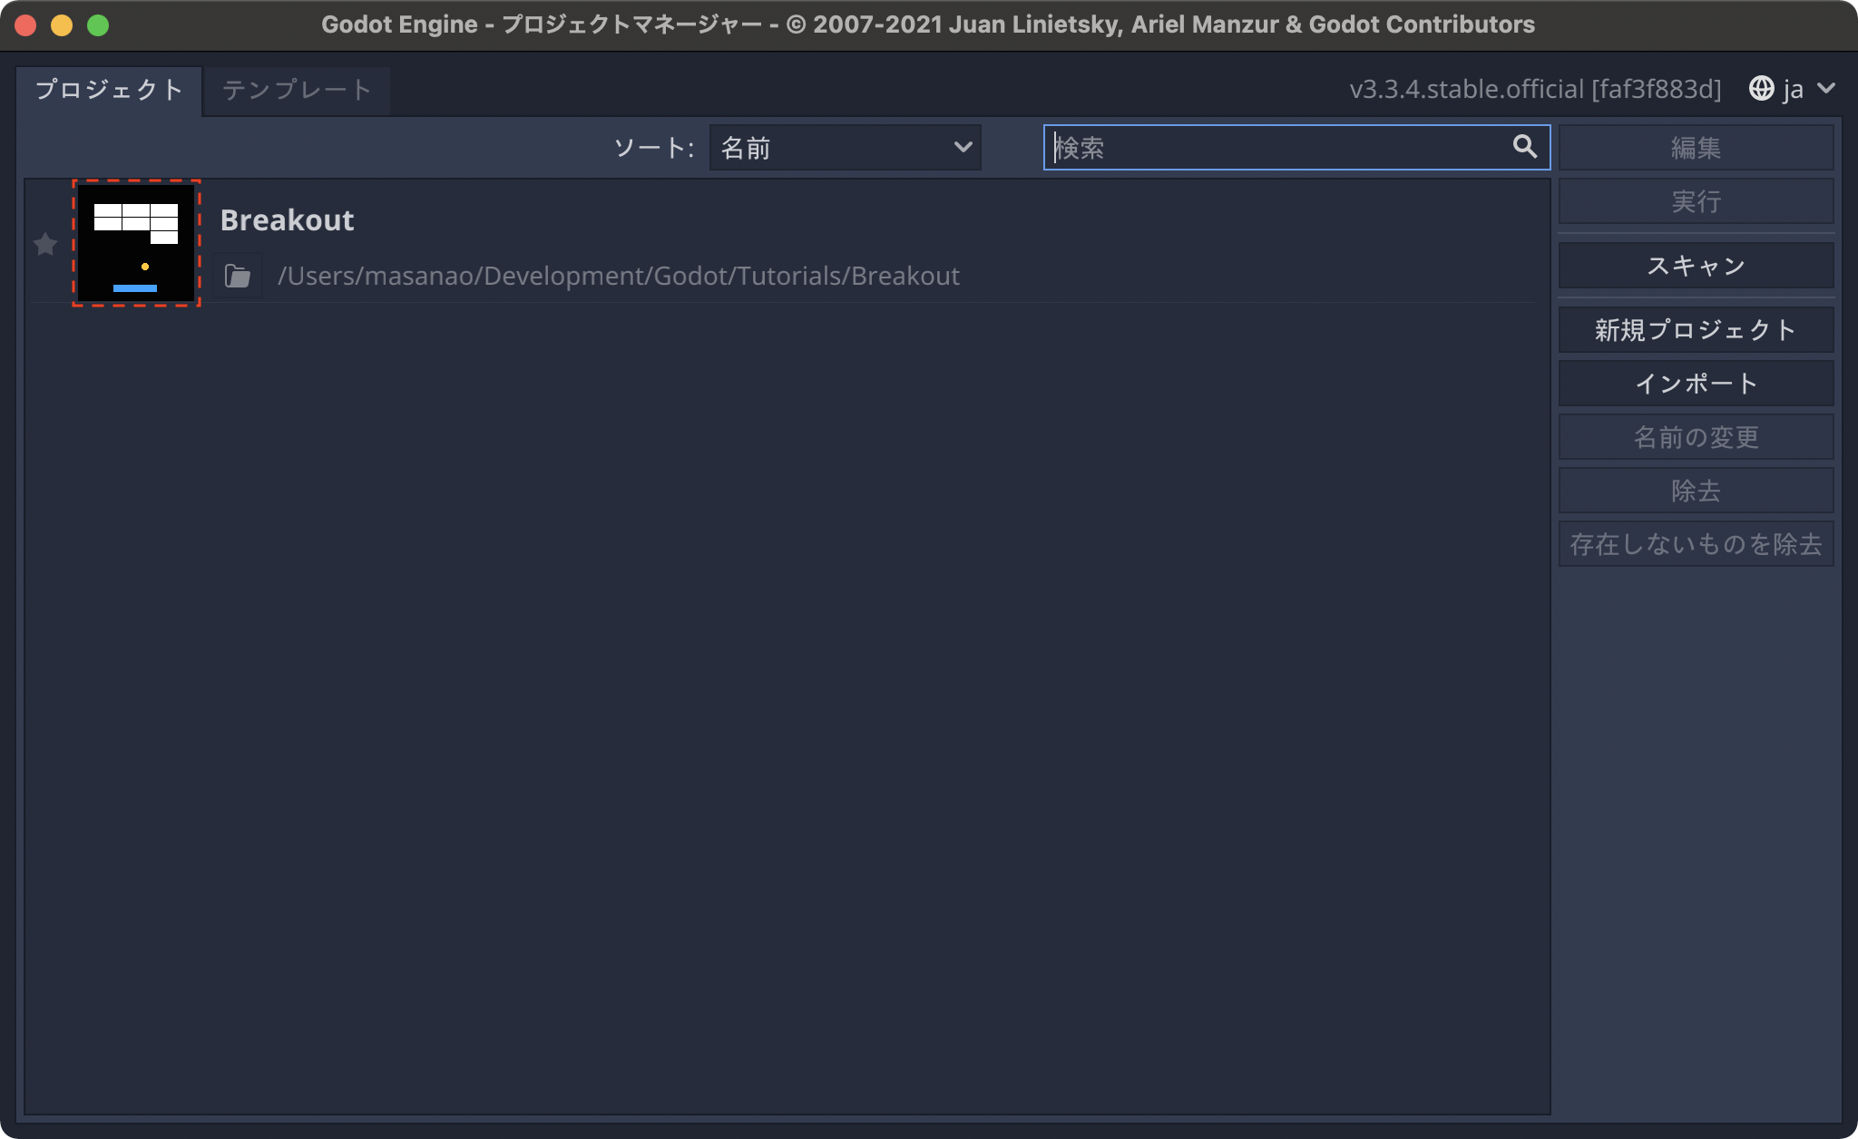Switch to the プロジェクト tab

[x=109, y=90]
